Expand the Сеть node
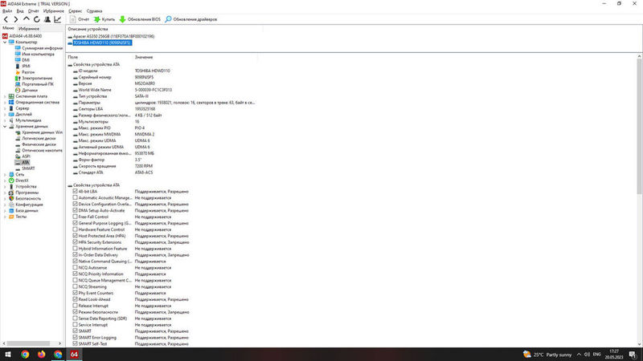Screen dimensions: 643x361 click(x=5, y=174)
